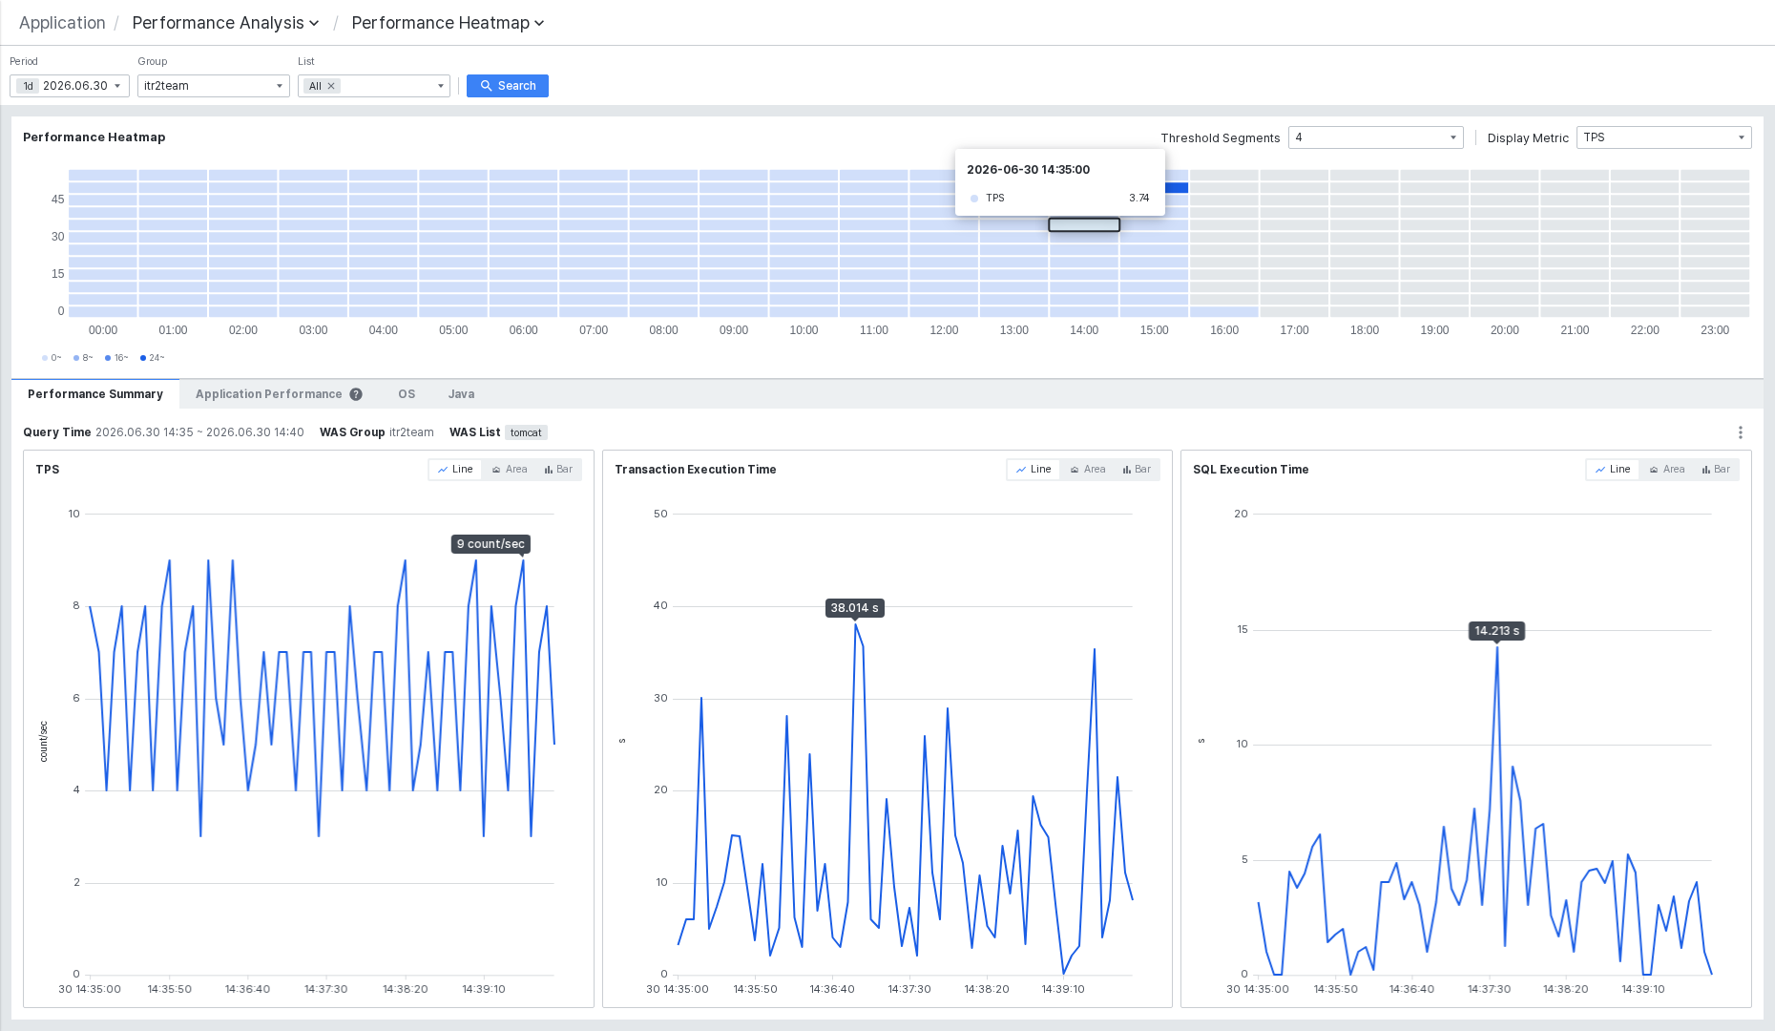This screenshot has width=1775, height=1031.
Task: Remove the All tag in List filter
Action: [x=331, y=86]
